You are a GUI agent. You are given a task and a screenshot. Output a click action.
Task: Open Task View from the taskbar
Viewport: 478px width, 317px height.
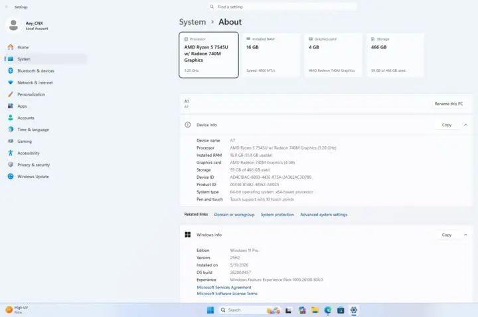288,310
